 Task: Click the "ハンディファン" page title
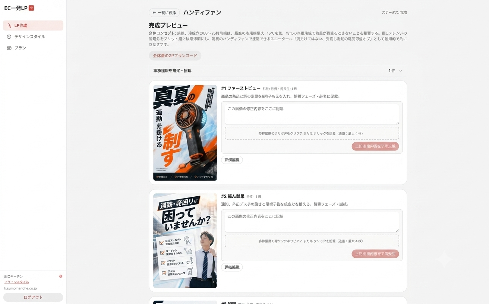[x=202, y=13]
